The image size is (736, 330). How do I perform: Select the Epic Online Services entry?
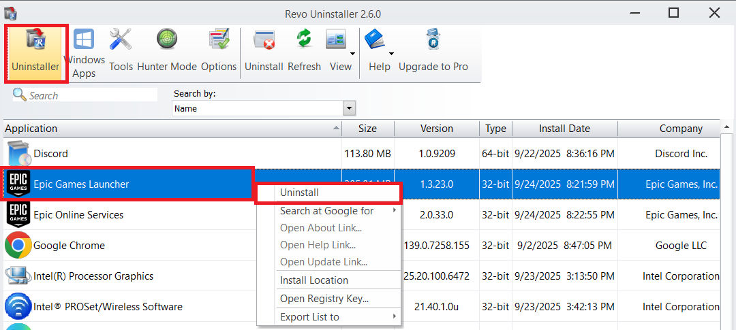[x=78, y=215]
